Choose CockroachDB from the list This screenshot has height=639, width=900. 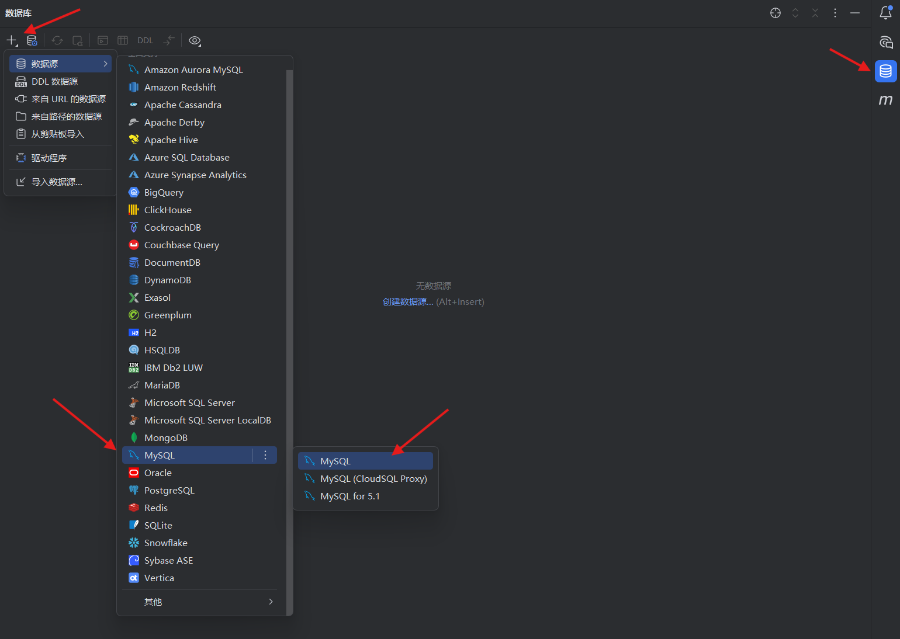[x=199, y=227]
